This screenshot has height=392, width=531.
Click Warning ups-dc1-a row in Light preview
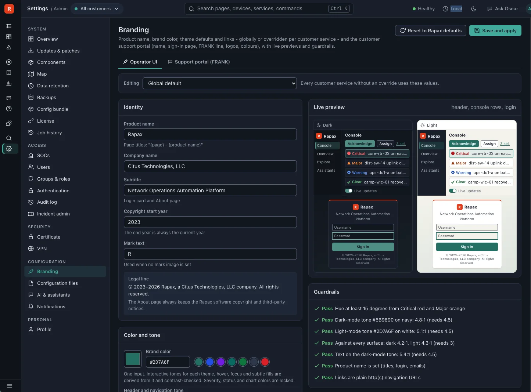[x=481, y=173]
